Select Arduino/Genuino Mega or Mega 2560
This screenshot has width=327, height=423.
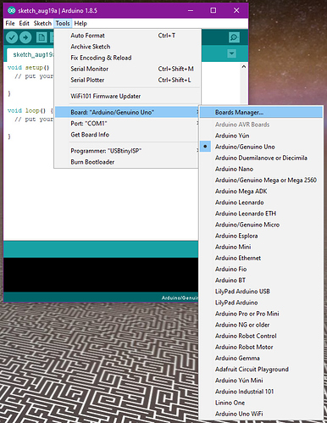pyautogui.click(x=261, y=180)
